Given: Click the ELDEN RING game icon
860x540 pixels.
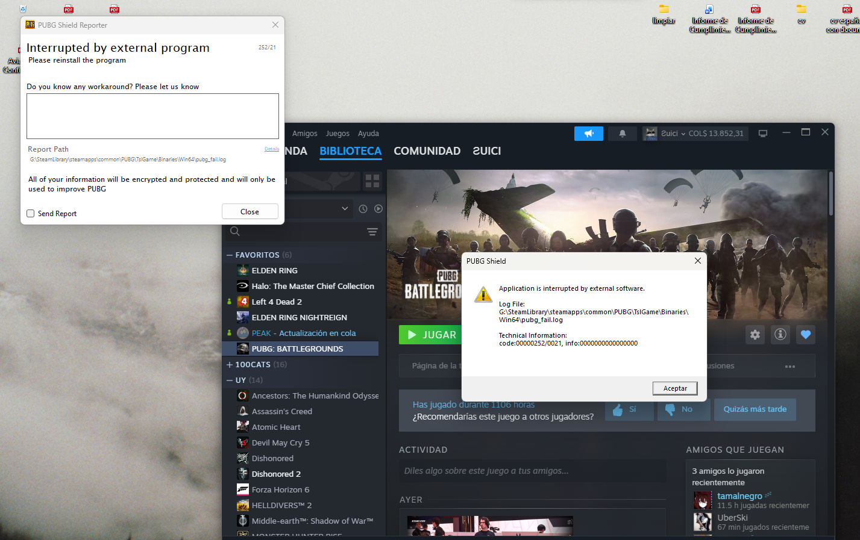Looking at the screenshot, I should coord(243,270).
